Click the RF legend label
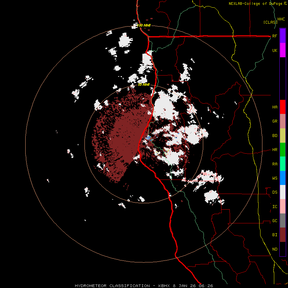 point(275,36)
